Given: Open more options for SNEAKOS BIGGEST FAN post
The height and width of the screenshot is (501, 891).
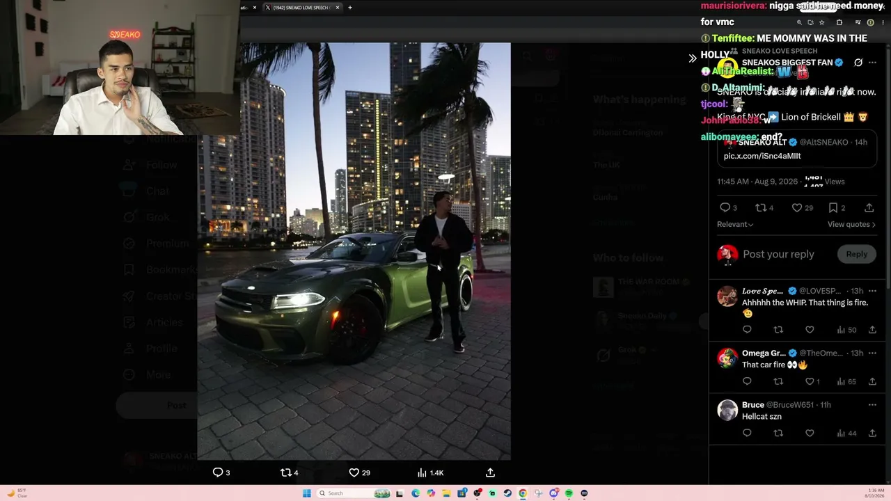Looking at the screenshot, I should click(x=872, y=63).
